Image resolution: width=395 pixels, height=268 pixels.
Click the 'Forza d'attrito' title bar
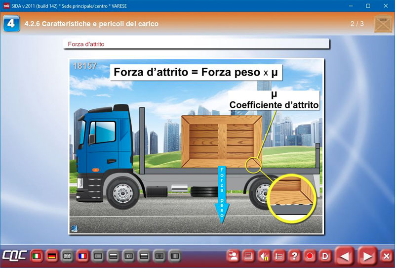[196, 44]
